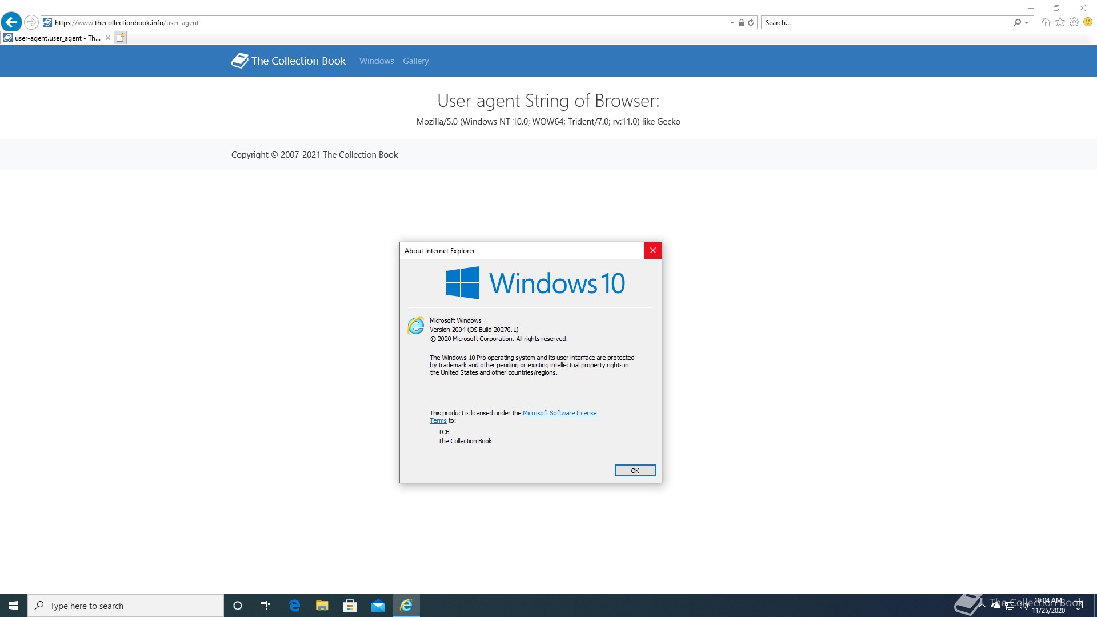Open the Windows navigation link
The width and height of the screenshot is (1097, 617).
point(377,61)
